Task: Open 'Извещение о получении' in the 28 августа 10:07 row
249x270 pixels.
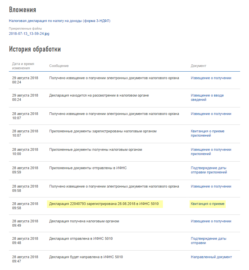Action: 211,114
